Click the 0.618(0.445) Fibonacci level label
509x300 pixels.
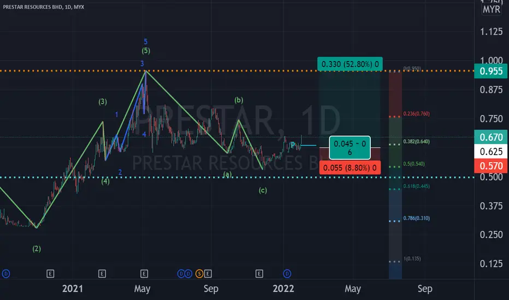pos(417,186)
